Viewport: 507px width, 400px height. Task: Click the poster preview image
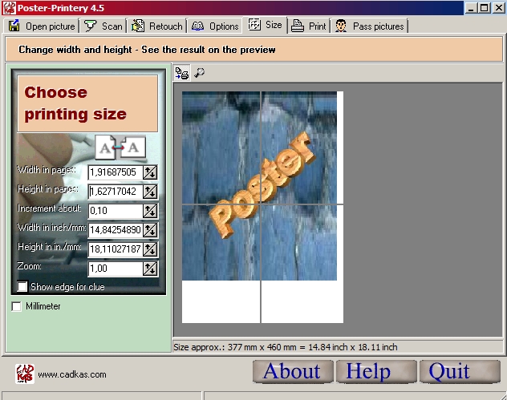click(x=259, y=186)
